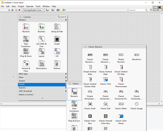Open the Operate menu
163x131 pixels.
pyautogui.click(x=30, y=6)
